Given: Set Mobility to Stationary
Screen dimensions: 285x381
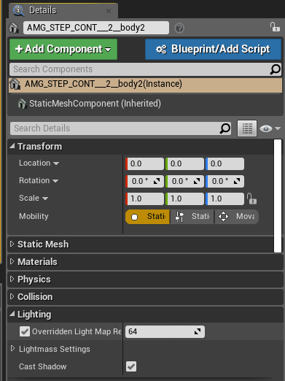Looking at the screenshot, I should click(192, 217).
